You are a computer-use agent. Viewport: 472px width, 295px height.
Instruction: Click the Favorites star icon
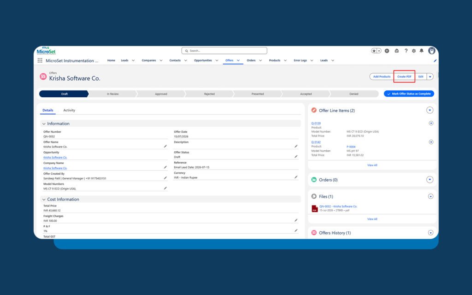(x=374, y=51)
